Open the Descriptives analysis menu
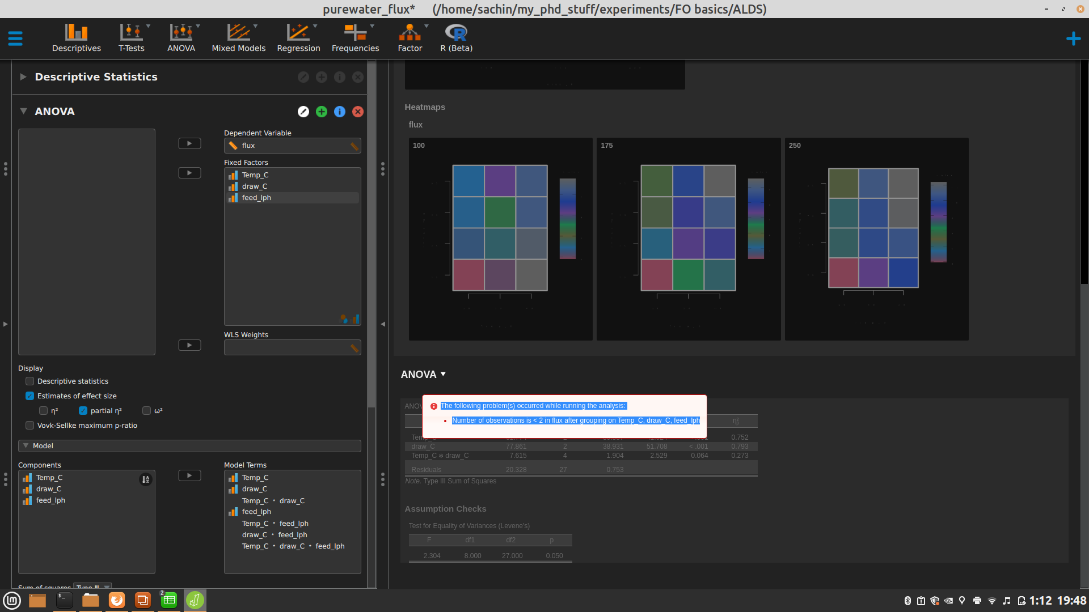The image size is (1089, 612). [x=76, y=38]
